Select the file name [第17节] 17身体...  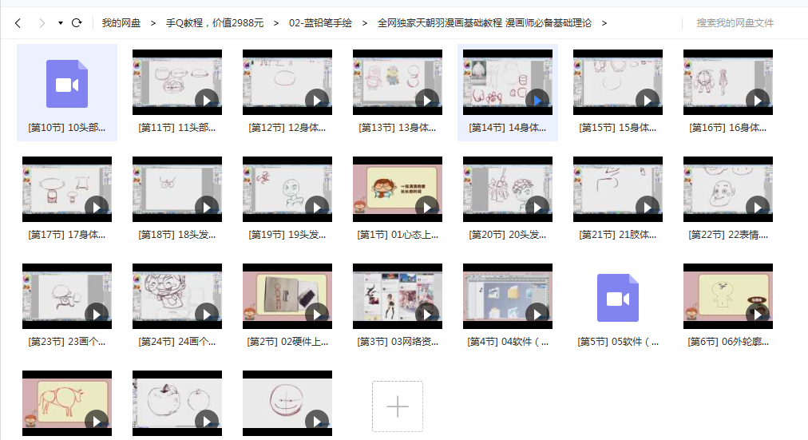[x=67, y=235]
